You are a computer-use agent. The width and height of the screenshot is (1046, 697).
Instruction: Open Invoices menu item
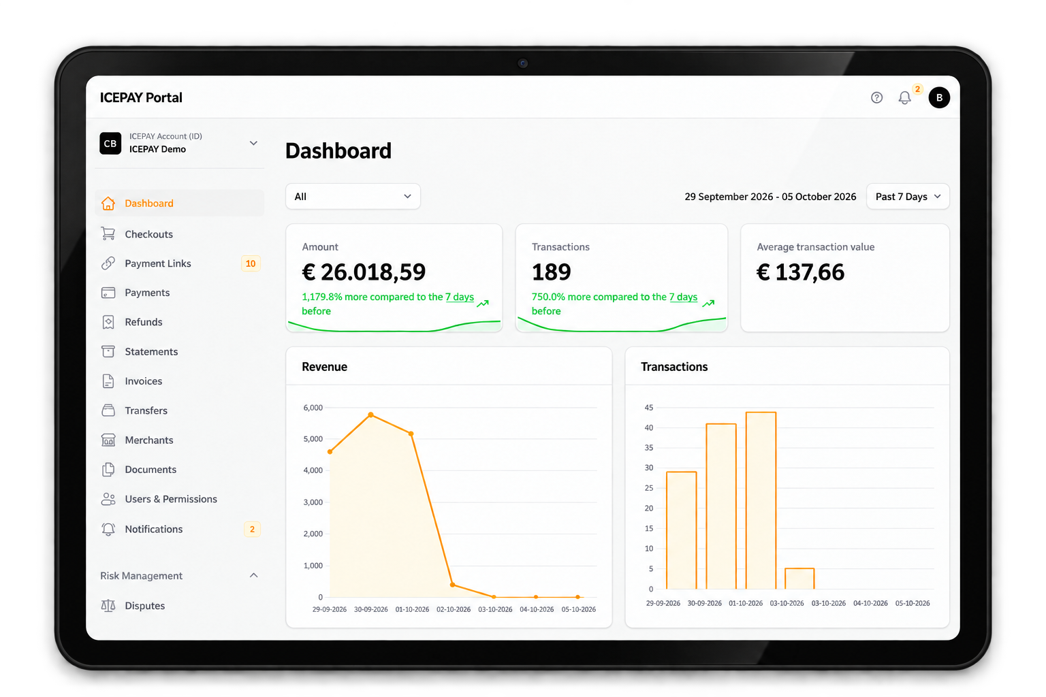pos(180,381)
